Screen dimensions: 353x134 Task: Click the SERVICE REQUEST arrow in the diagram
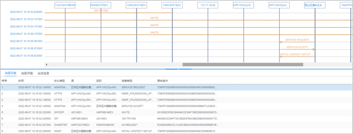(297, 42)
